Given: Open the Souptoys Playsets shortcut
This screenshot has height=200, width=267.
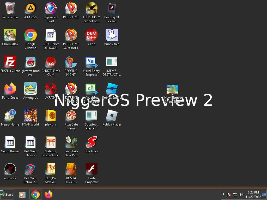Looking at the screenshot, I should [91, 120].
